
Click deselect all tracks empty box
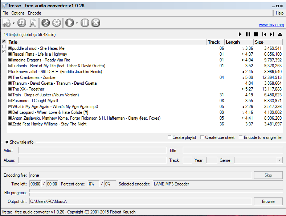pyautogui.click(x=4, y=47)
